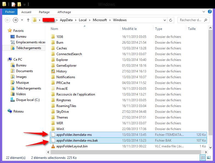Open Disque local (C:) in sidebar
This screenshot has height=163, width=215.
tap(28, 100)
